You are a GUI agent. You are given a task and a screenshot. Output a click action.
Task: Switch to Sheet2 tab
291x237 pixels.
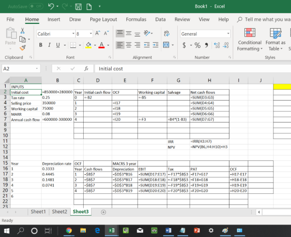(59, 211)
